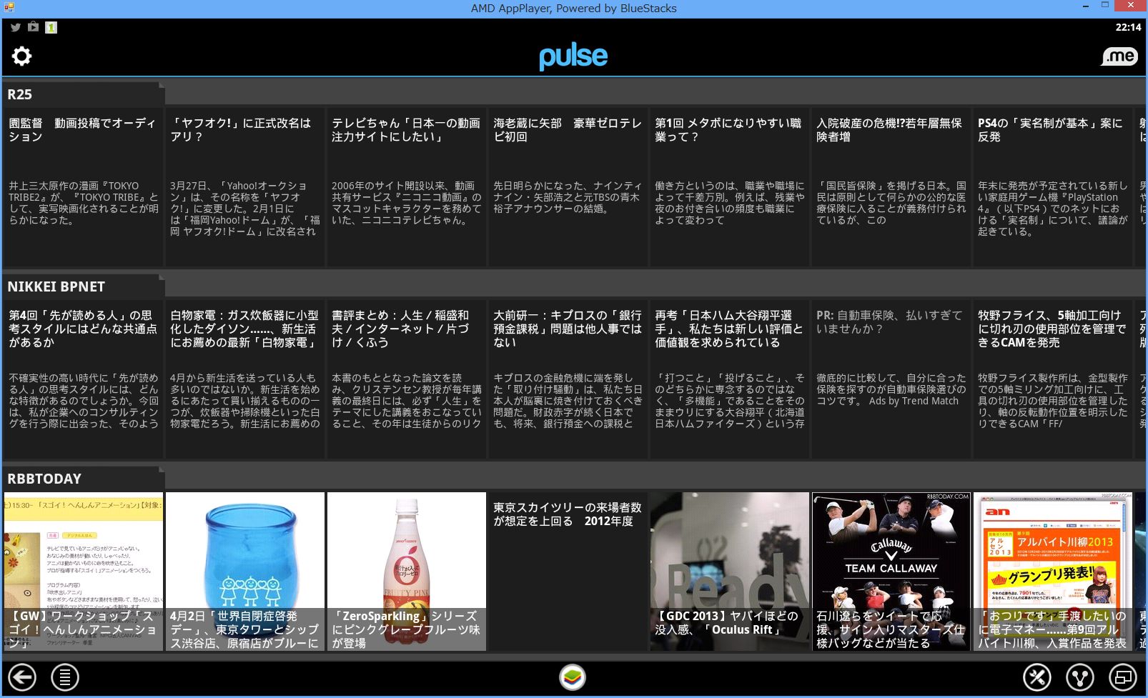1148x698 pixels.
Task: Open the 書評まとめ article
Action: 407,379
